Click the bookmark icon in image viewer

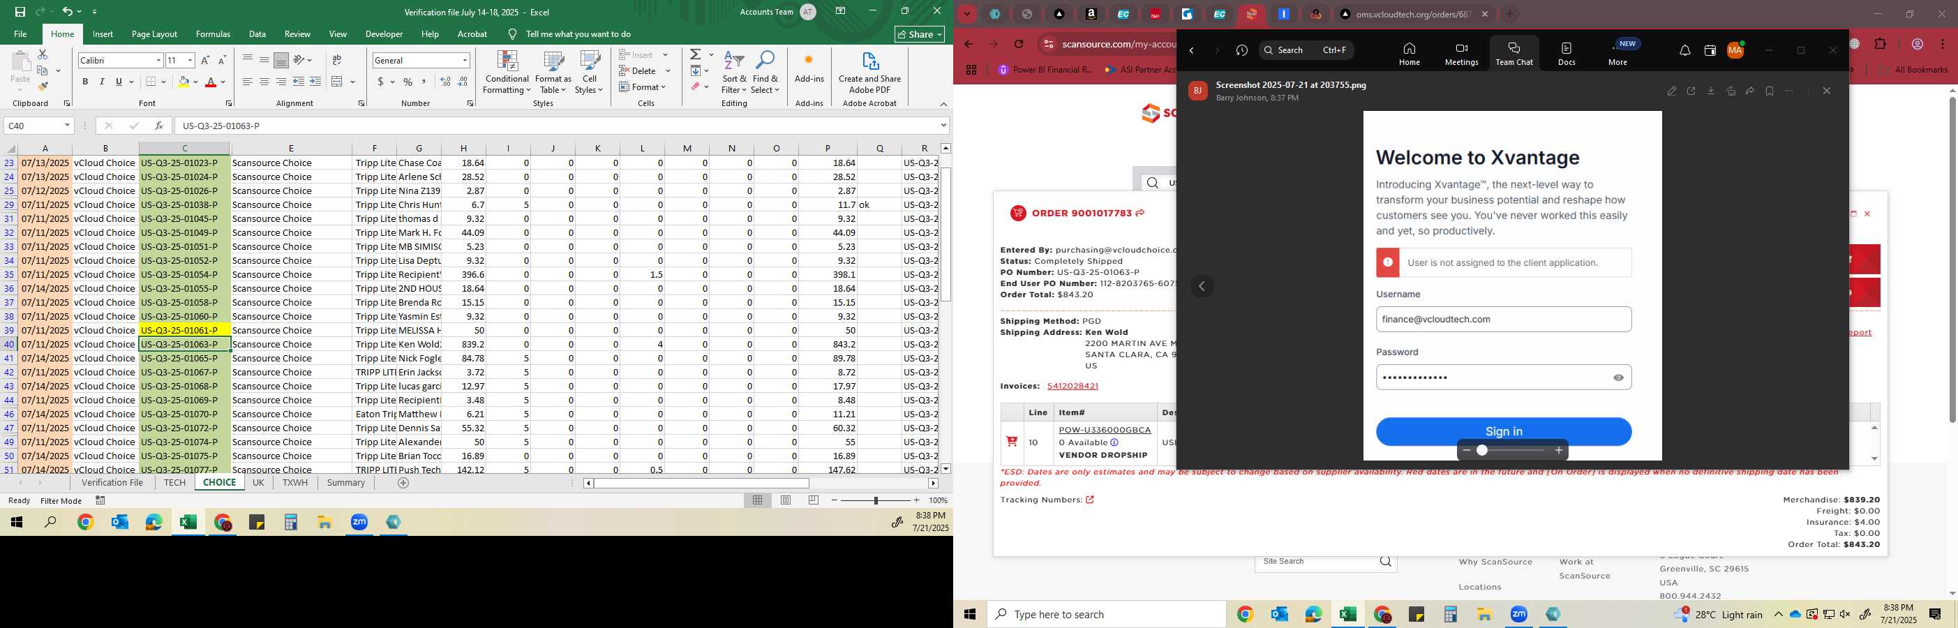pyautogui.click(x=1770, y=91)
